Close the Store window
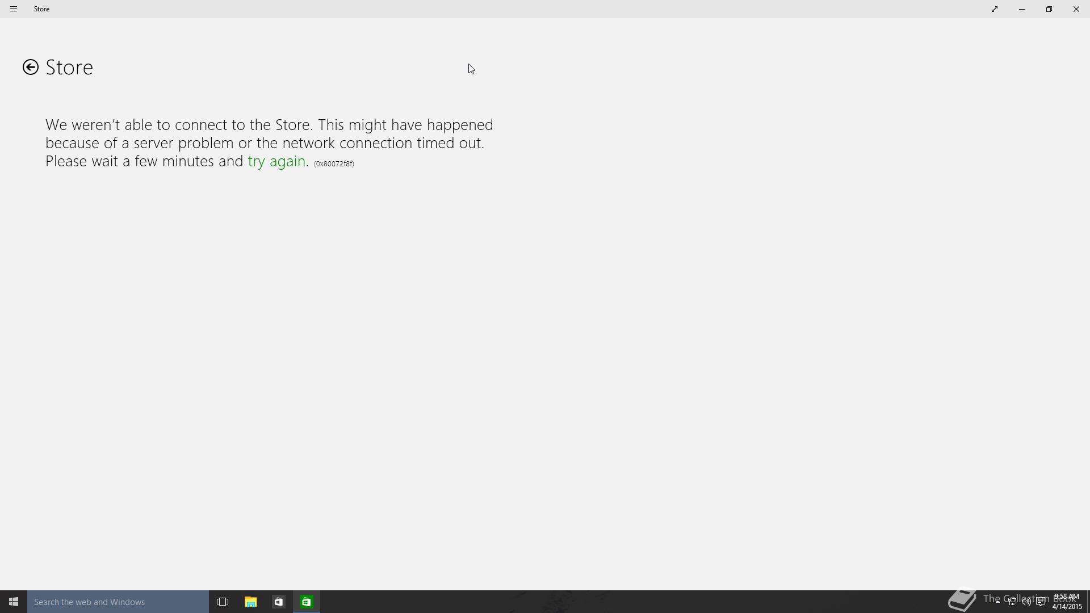Viewport: 1090px width, 613px height. click(x=1076, y=9)
